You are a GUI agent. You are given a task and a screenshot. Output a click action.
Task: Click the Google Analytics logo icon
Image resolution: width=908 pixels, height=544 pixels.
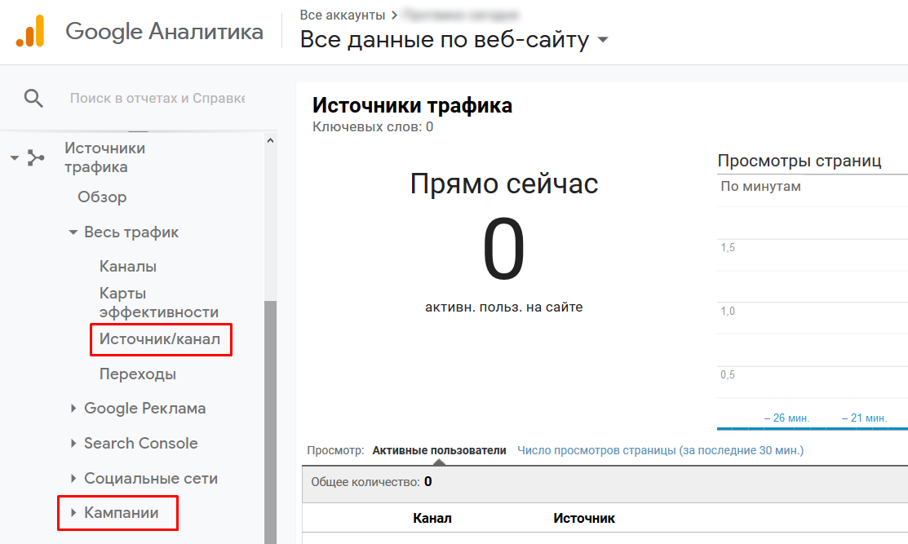(x=30, y=31)
